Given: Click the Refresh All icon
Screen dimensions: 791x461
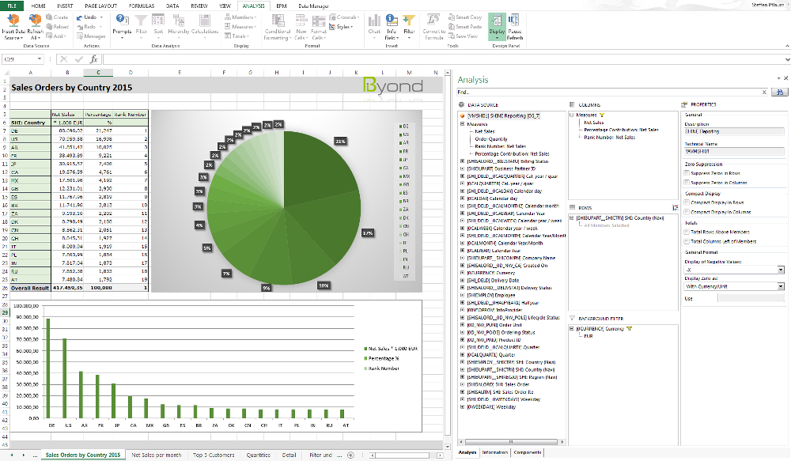Looking at the screenshot, I should pos(36,21).
